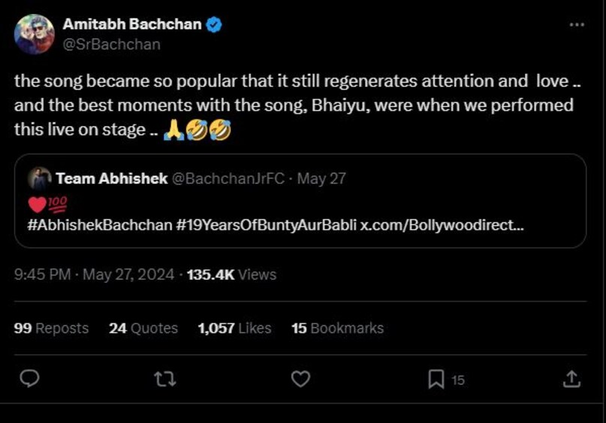The height and width of the screenshot is (423, 606).
Task: Open the #19YearsOfBuntyAurBabli hashtag
Action: [267, 226]
